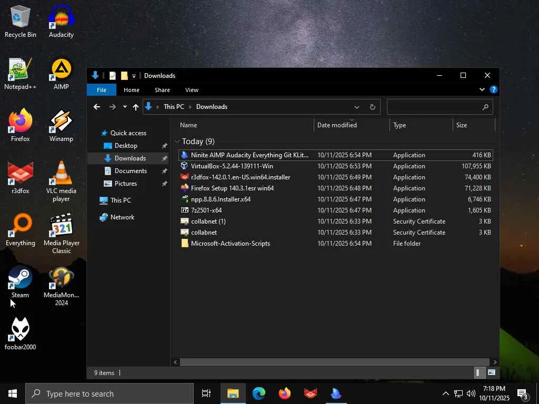
Task: Select the MediaMonkey 2024 desktop icon
Action: (62, 286)
